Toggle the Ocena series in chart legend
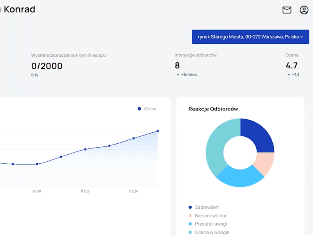The image size is (313, 235). tap(147, 109)
